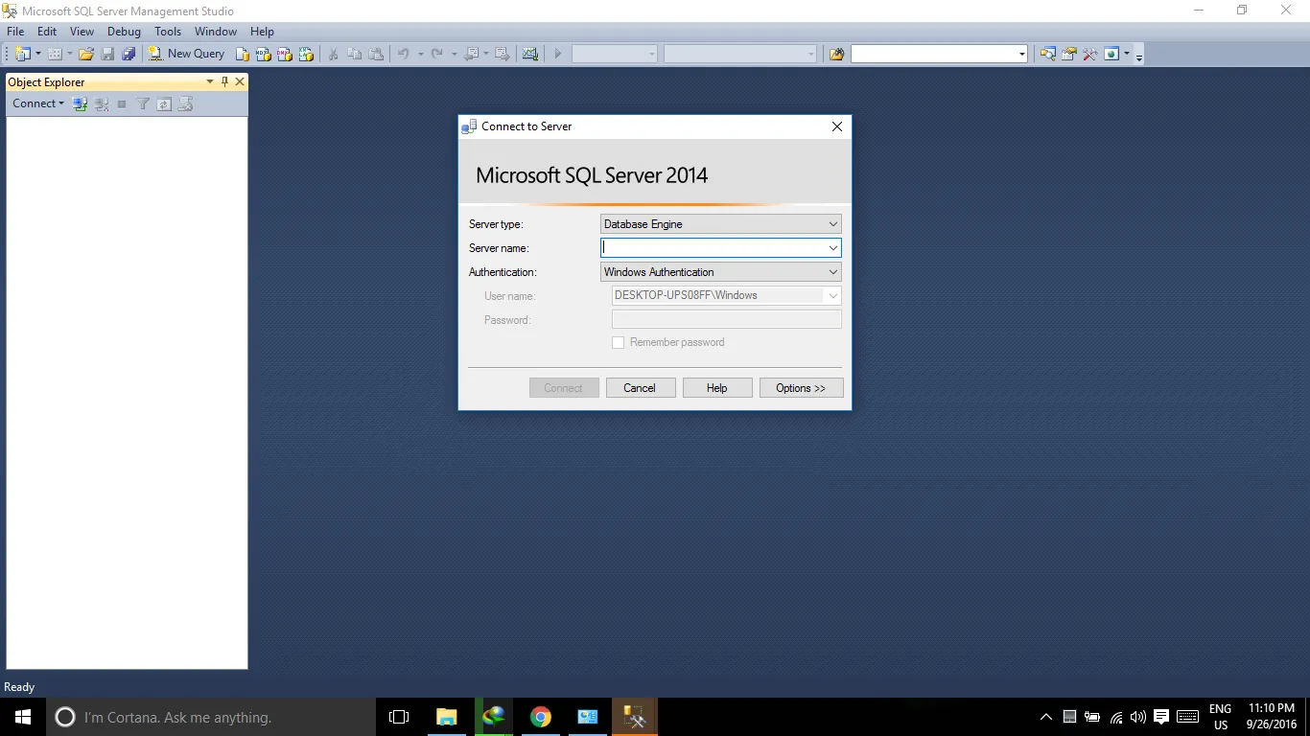This screenshot has height=736, width=1310.
Task: Click the Analysis Services XMLA Query icon
Action: coord(306,55)
